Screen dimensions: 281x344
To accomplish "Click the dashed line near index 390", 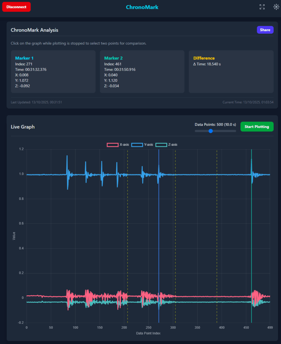I will click(217, 235).
